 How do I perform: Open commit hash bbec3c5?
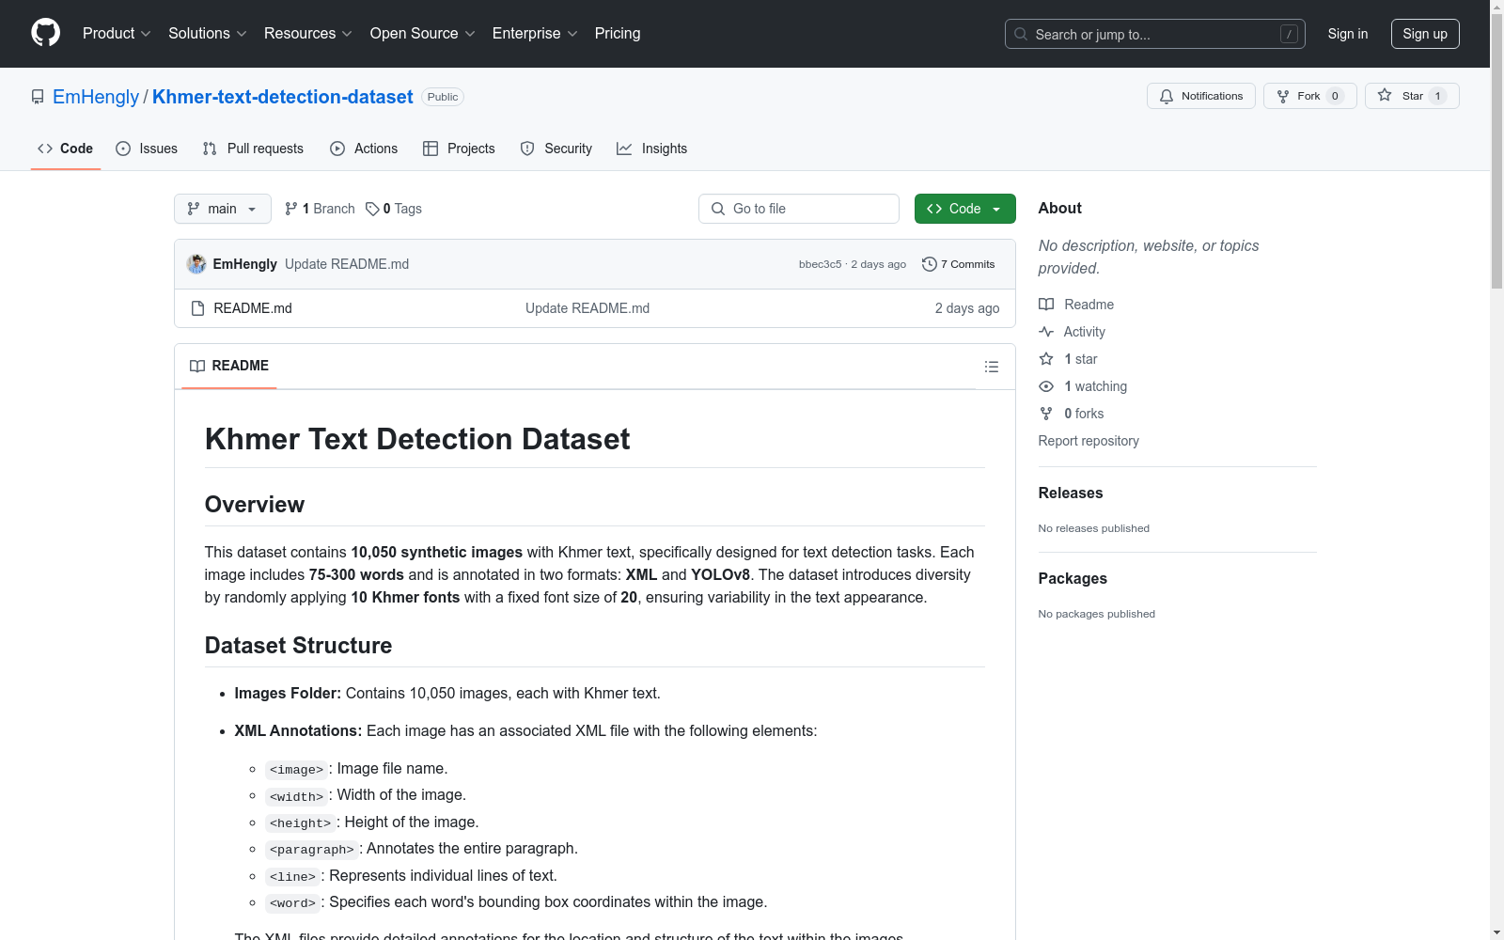point(820,264)
